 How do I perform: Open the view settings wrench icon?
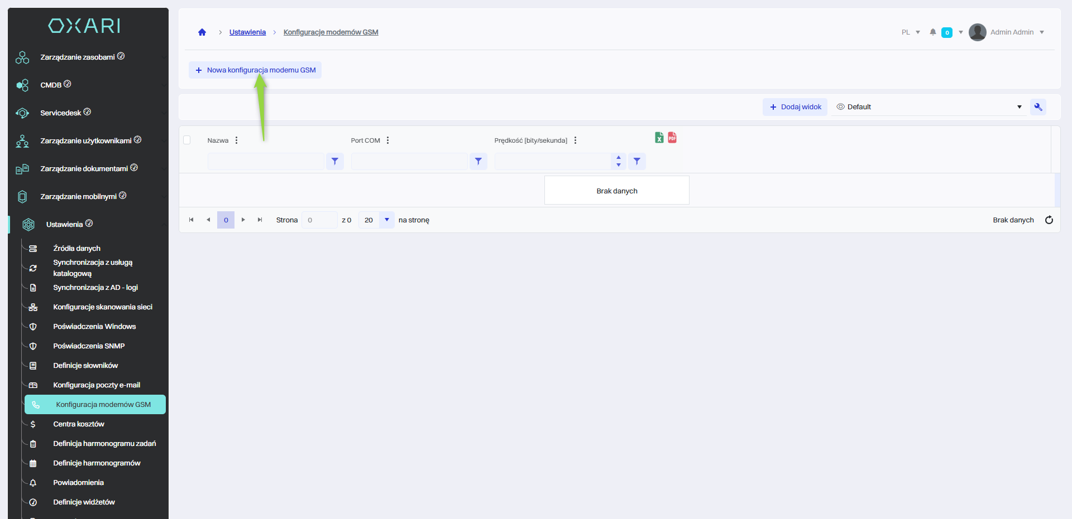pyautogui.click(x=1038, y=107)
